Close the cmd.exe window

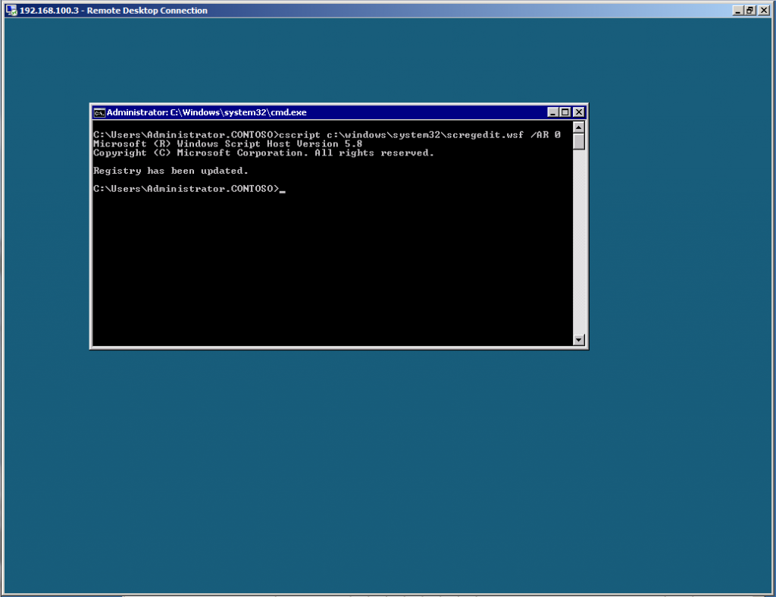[x=577, y=112]
